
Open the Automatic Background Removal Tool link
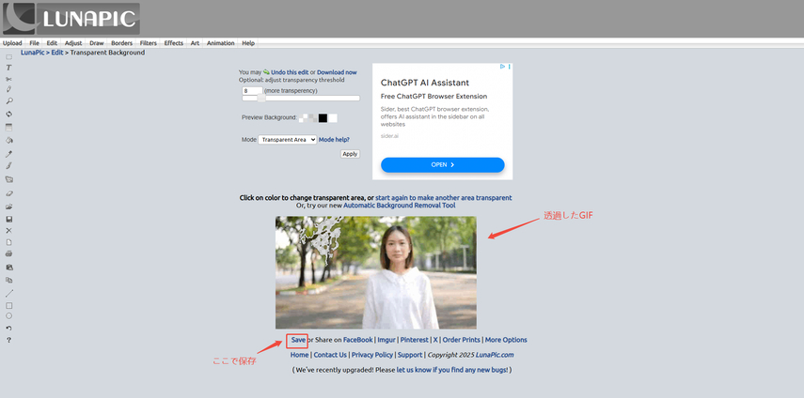pos(400,206)
